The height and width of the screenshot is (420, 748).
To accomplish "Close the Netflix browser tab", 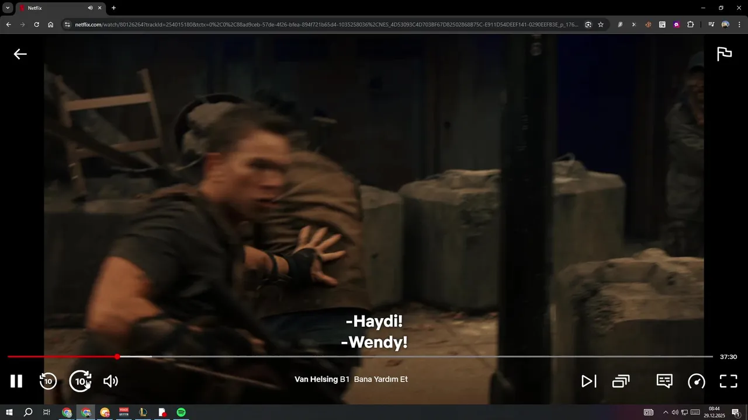I will pos(99,8).
